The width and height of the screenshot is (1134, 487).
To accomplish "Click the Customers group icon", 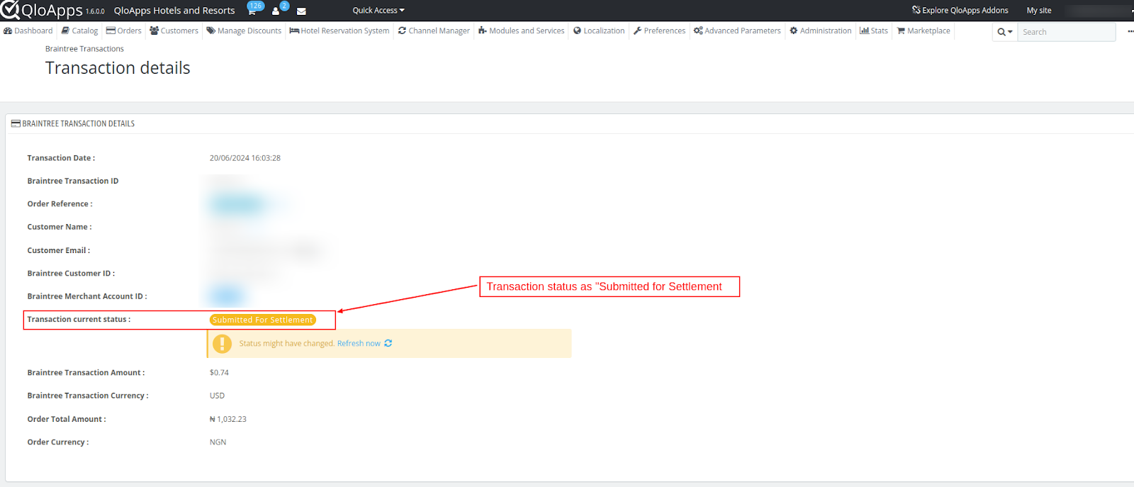I will point(154,31).
